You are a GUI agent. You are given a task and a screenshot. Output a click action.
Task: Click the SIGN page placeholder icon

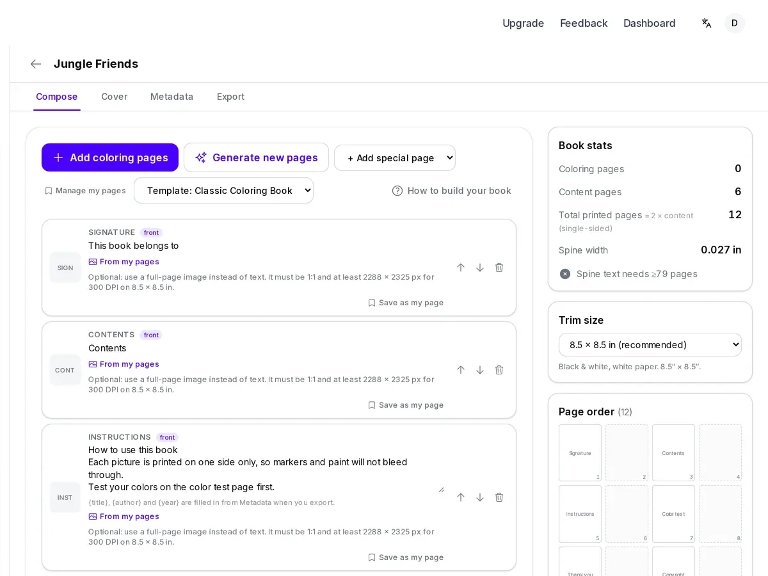tap(65, 268)
